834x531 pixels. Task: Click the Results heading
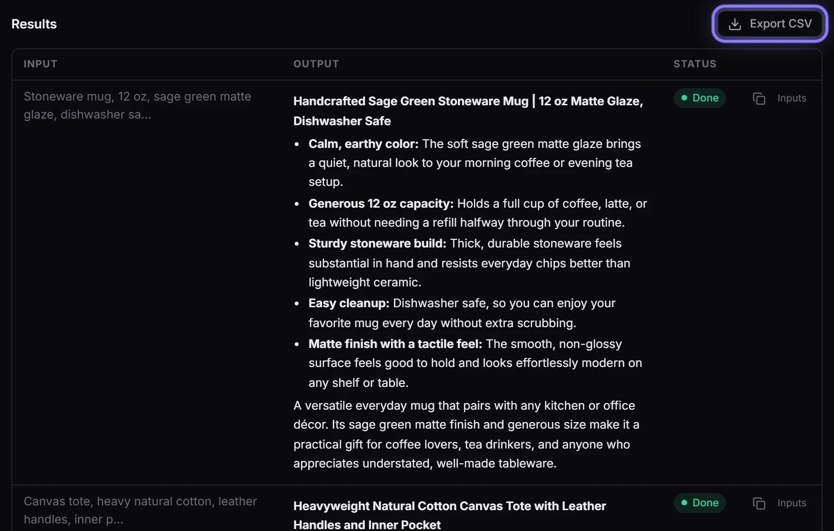coord(34,24)
